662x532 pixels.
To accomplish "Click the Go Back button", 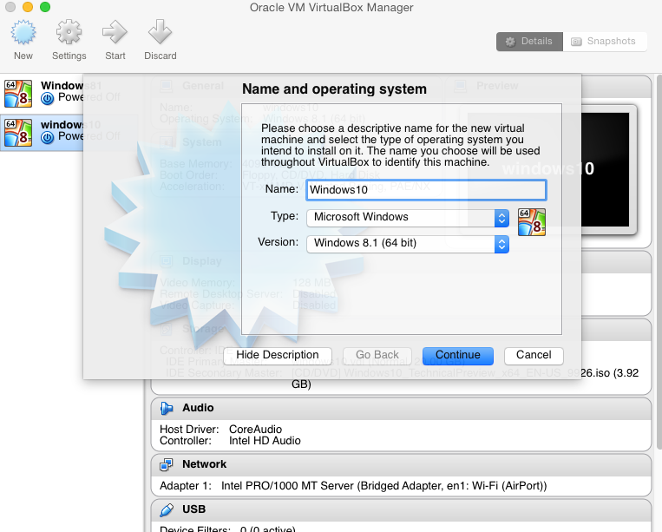I will pos(377,355).
